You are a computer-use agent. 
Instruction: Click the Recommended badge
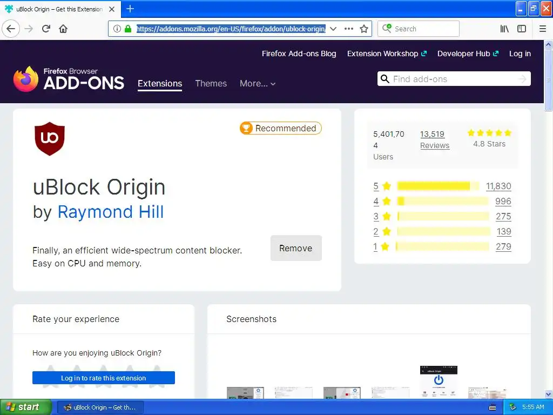pos(281,128)
